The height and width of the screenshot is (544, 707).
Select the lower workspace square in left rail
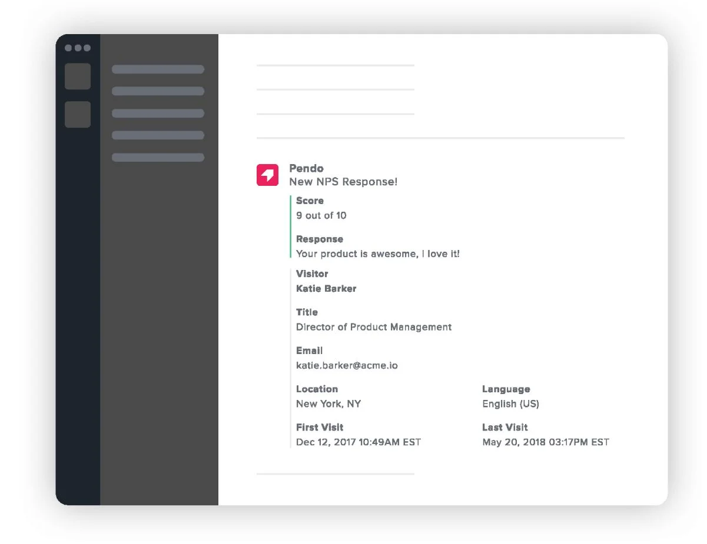tap(78, 114)
